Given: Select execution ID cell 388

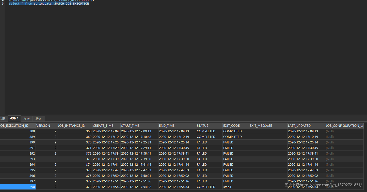Looking at the screenshot, I should pos(18,131).
